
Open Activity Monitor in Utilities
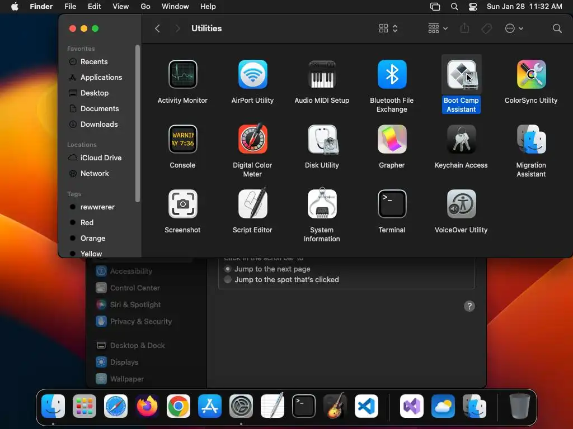[x=183, y=74]
